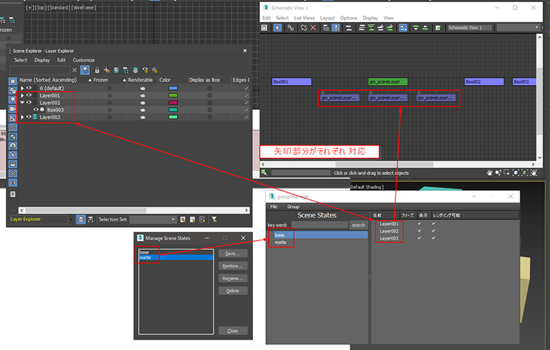The width and height of the screenshot is (550, 350).
Task: Collapse the Layer002 tree node
Action: pos(22,102)
